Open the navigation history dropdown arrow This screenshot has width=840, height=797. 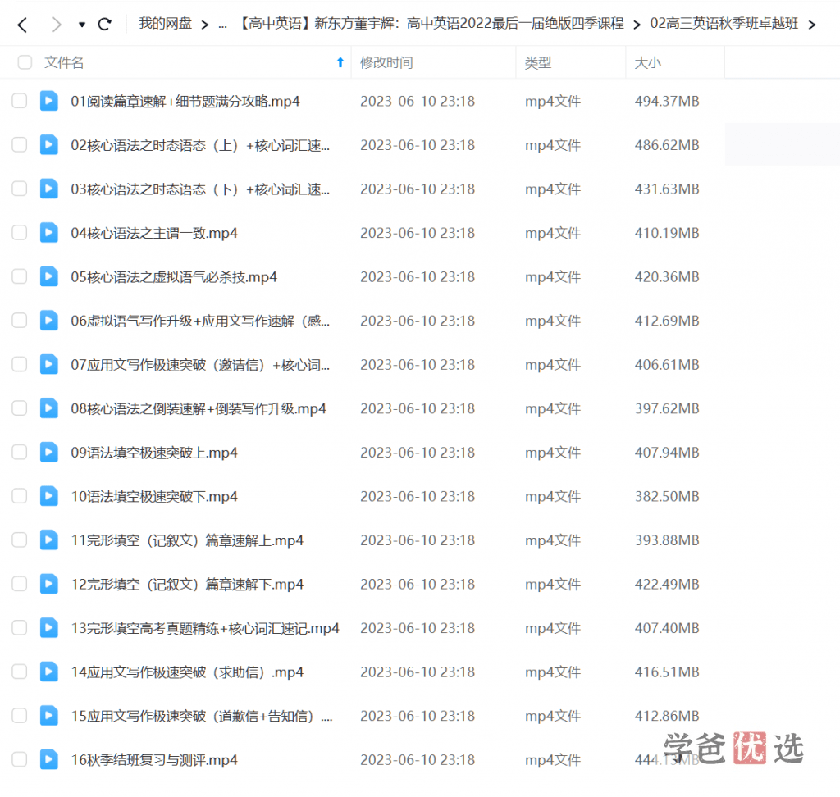(82, 25)
